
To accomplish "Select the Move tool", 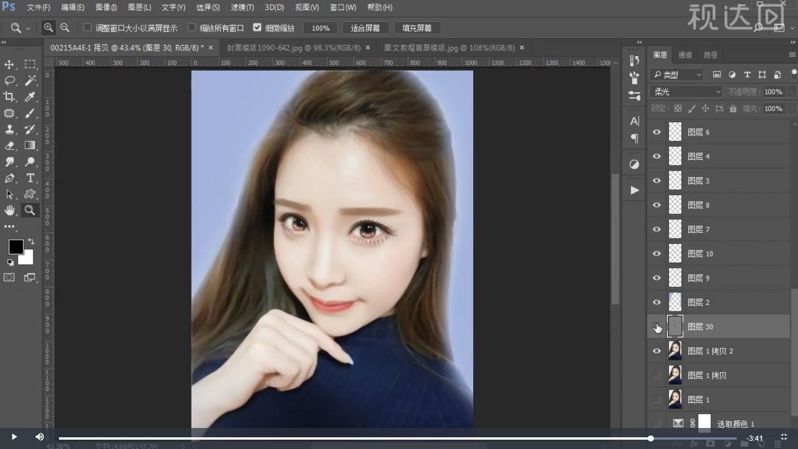I will tap(9, 64).
